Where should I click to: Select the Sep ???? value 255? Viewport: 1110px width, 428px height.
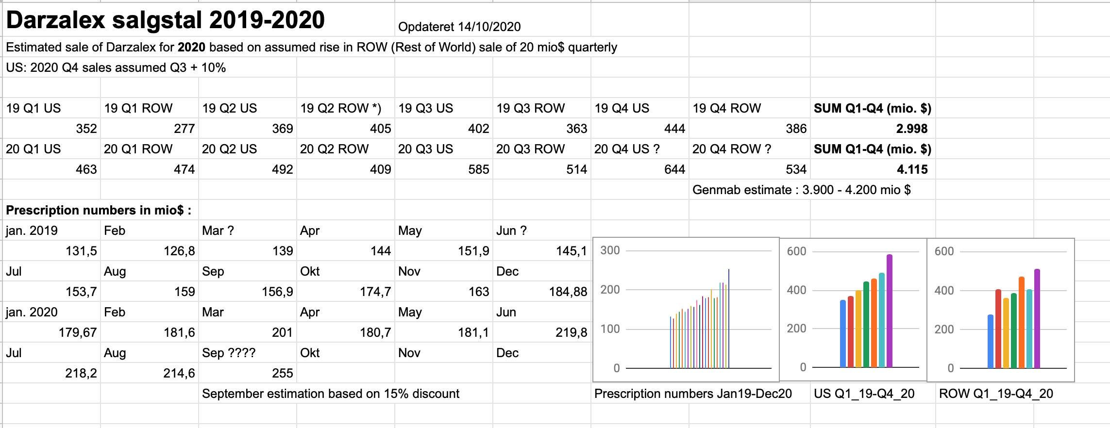coord(248,373)
